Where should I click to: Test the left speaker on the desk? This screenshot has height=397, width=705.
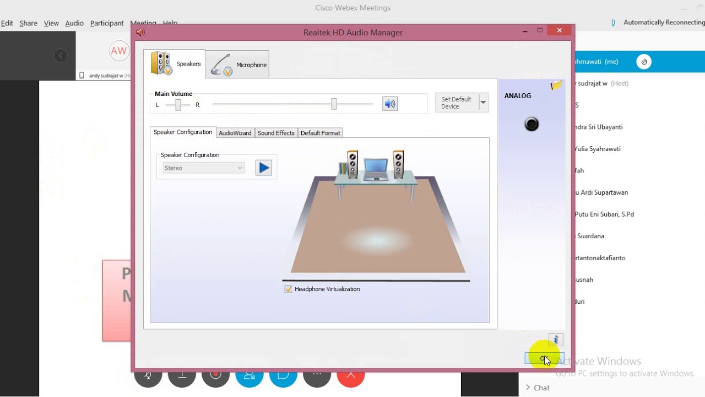pyautogui.click(x=353, y=164)
